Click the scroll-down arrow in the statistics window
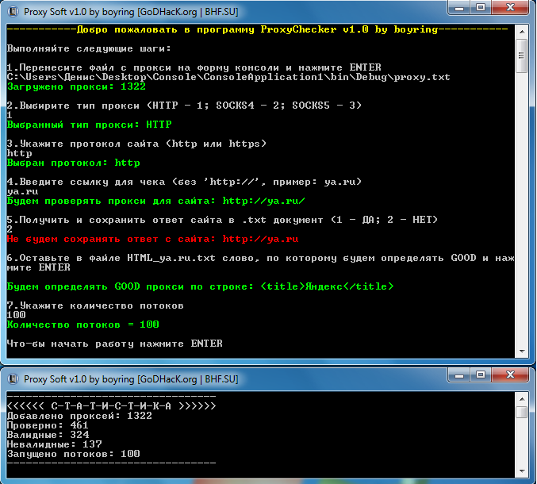Viewport: 537px width, 484px height. tap(521, 468)
